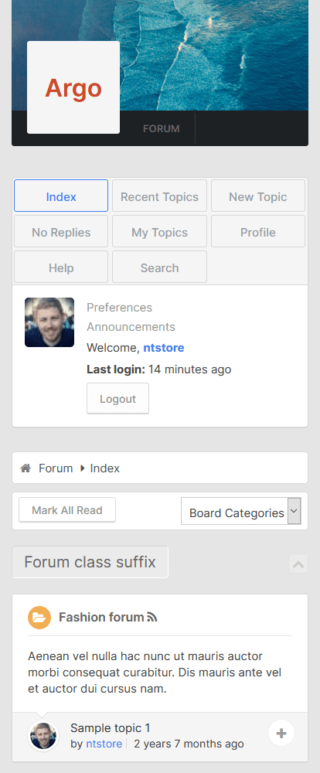This screenshot has height=773, width=320.
Task: Collapse the Forum class suffix section
Action: coord(298,564)
